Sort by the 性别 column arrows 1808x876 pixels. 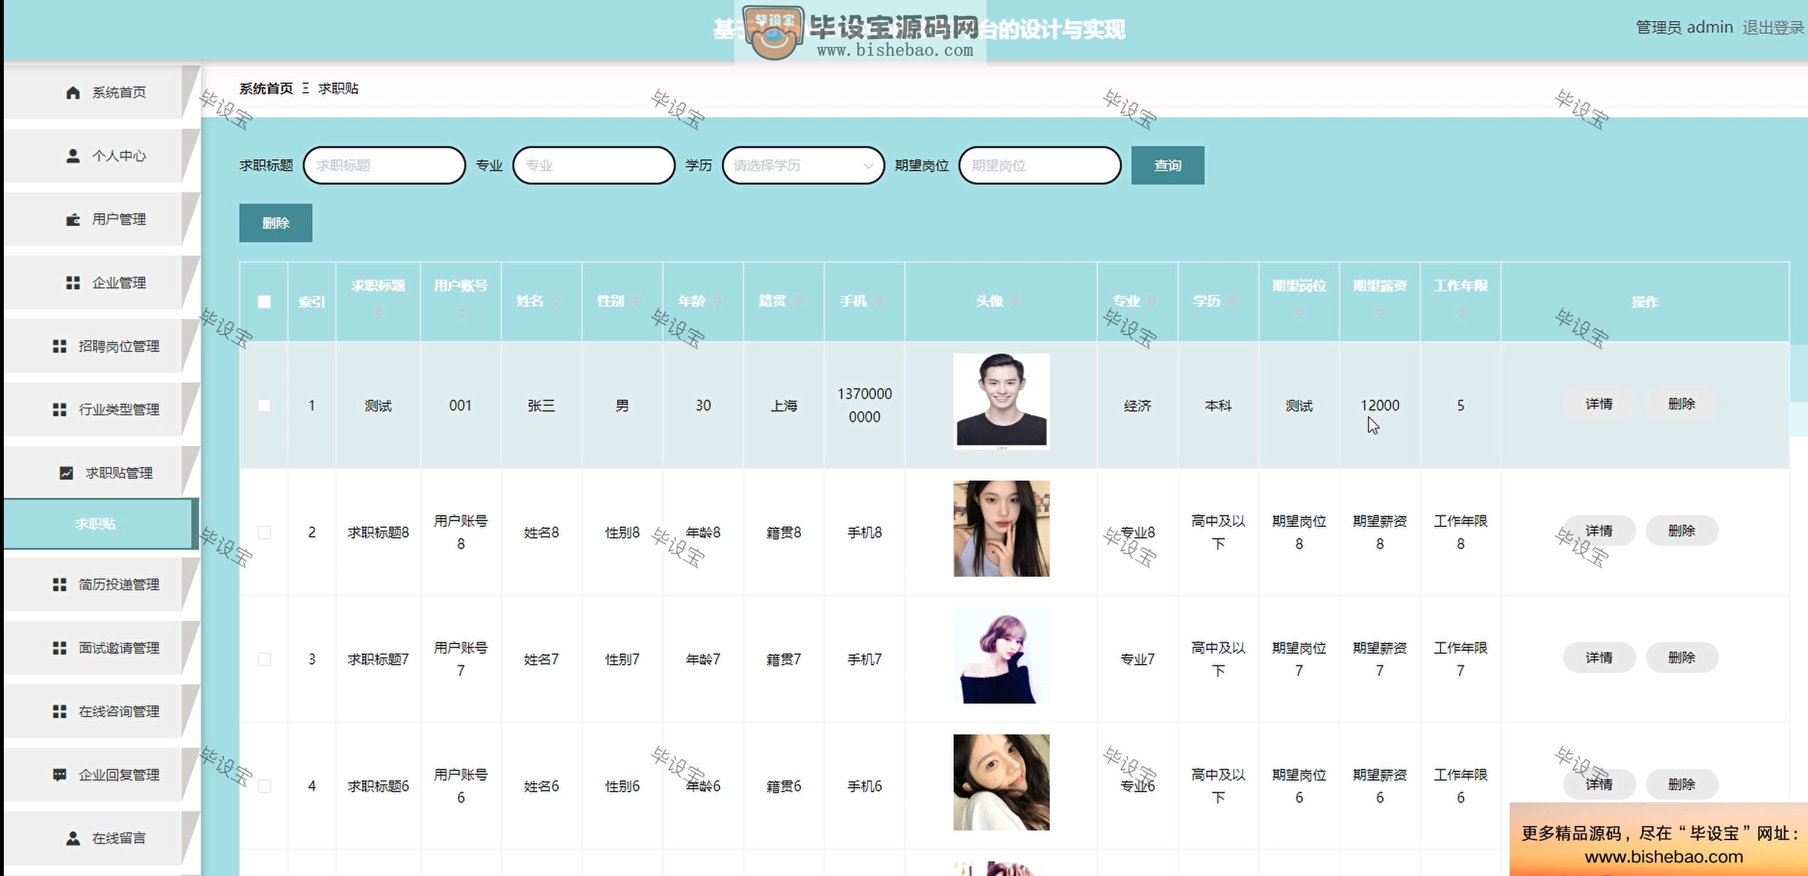636,301
